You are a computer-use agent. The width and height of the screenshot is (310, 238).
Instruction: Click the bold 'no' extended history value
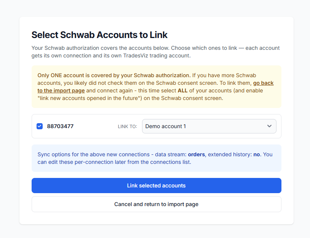coord(257,154)
